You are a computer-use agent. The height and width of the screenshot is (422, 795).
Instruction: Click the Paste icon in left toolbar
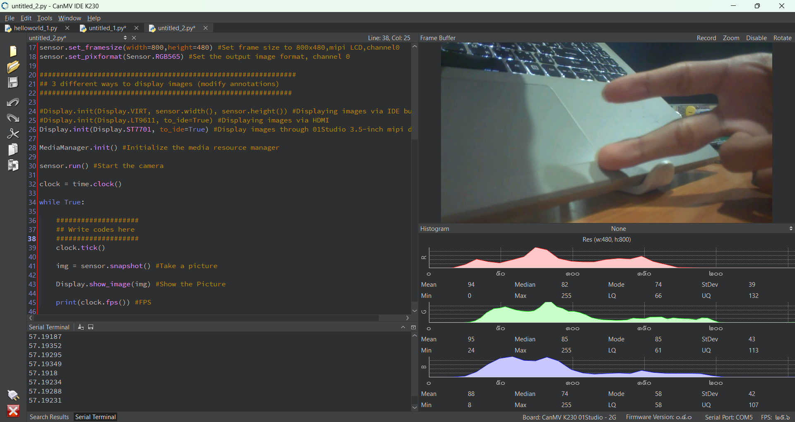click(13, 165)
